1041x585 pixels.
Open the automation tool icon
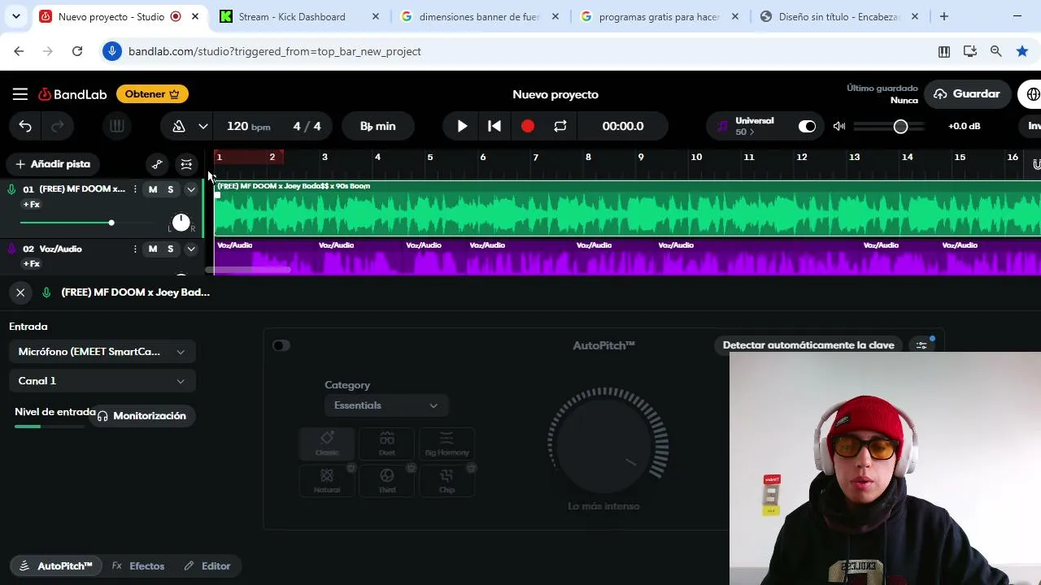tap(157, 164)
